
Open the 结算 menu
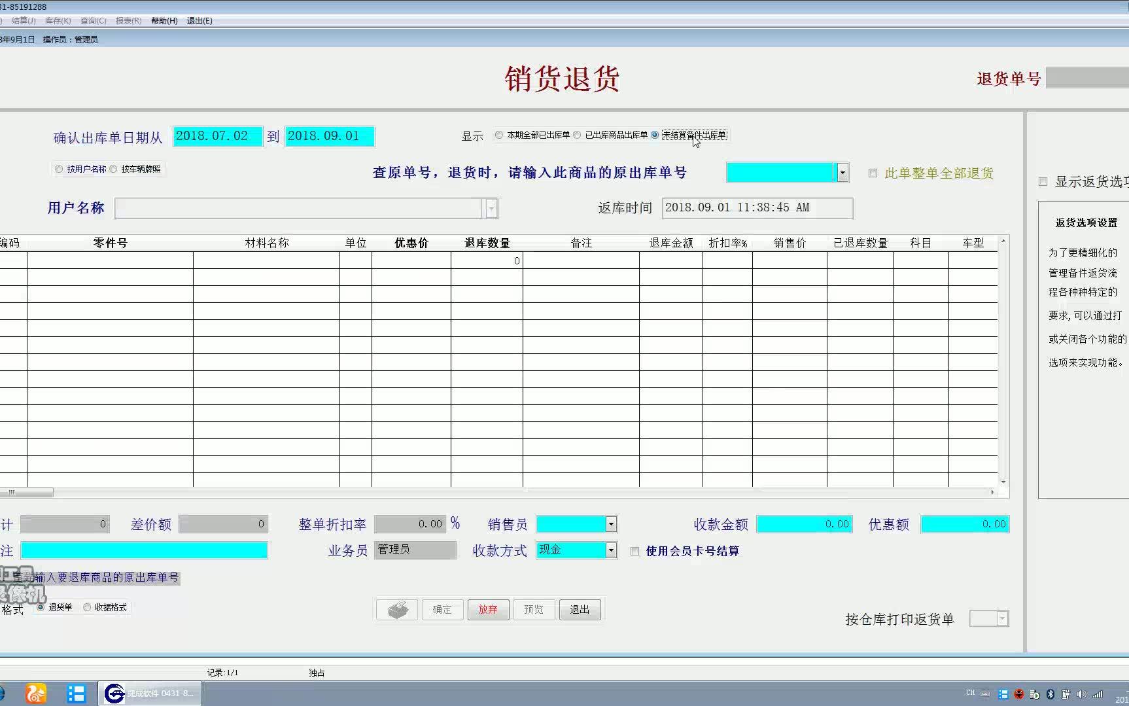point(24,21)
